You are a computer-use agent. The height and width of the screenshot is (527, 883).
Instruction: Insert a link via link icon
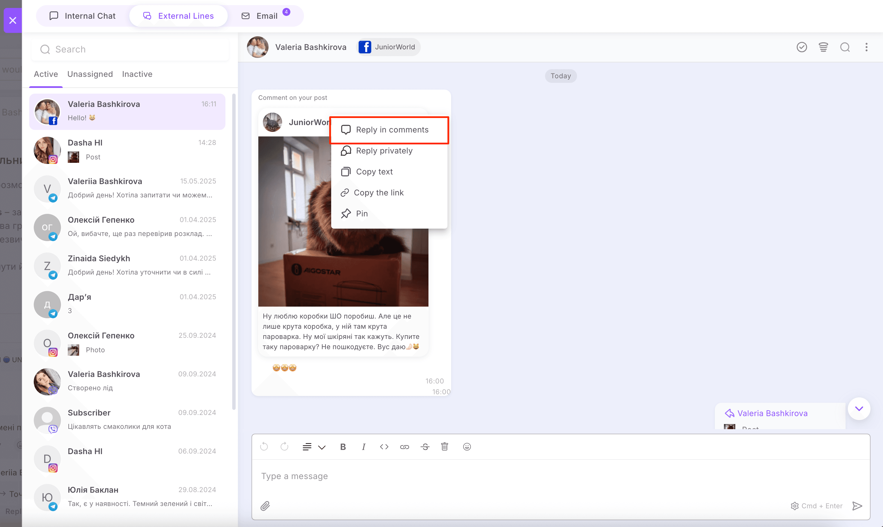pos(405,447)
